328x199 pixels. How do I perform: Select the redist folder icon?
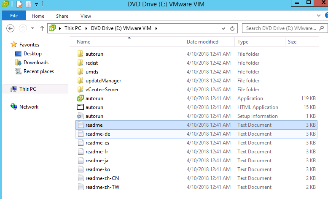[80, 63]
